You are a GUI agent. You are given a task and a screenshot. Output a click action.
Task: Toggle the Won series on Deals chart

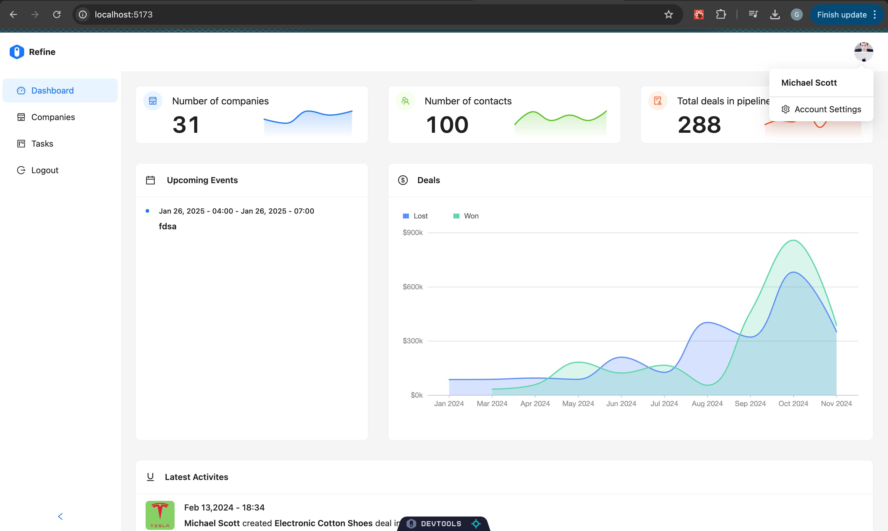click(471, 215)
